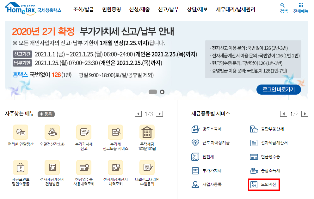Open the 조회/발급 menu

83,9
